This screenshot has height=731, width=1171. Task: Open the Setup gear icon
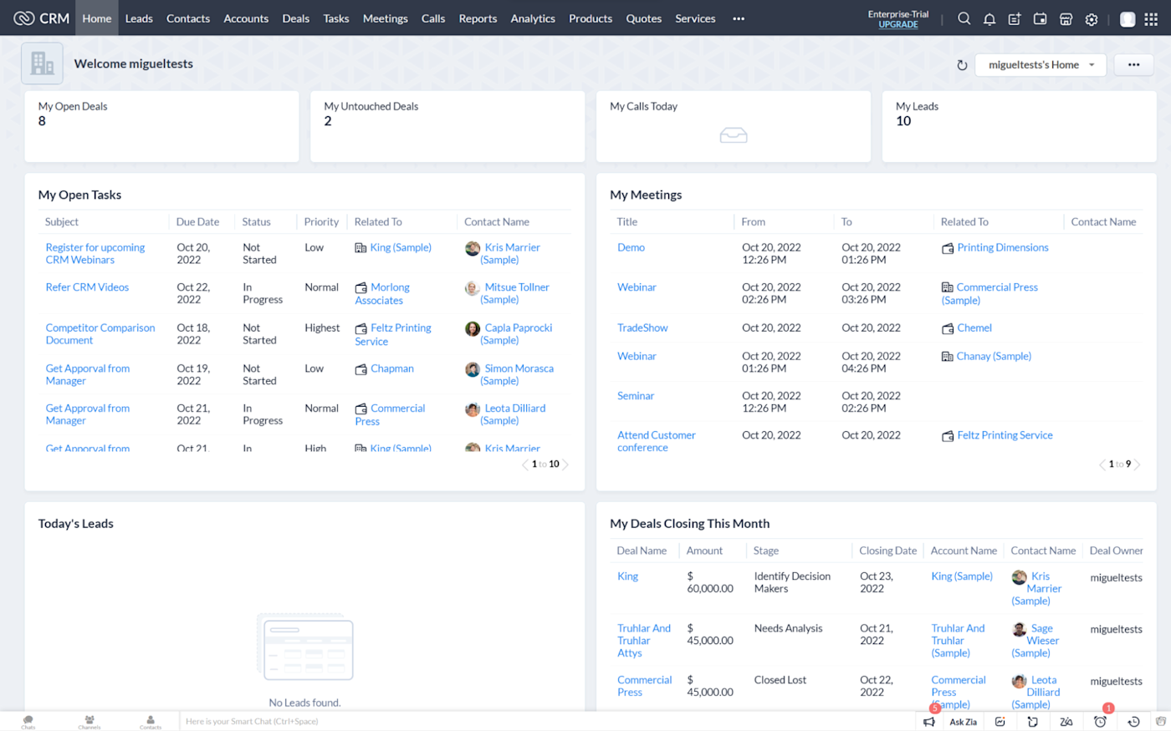[x=1092, y=18]
